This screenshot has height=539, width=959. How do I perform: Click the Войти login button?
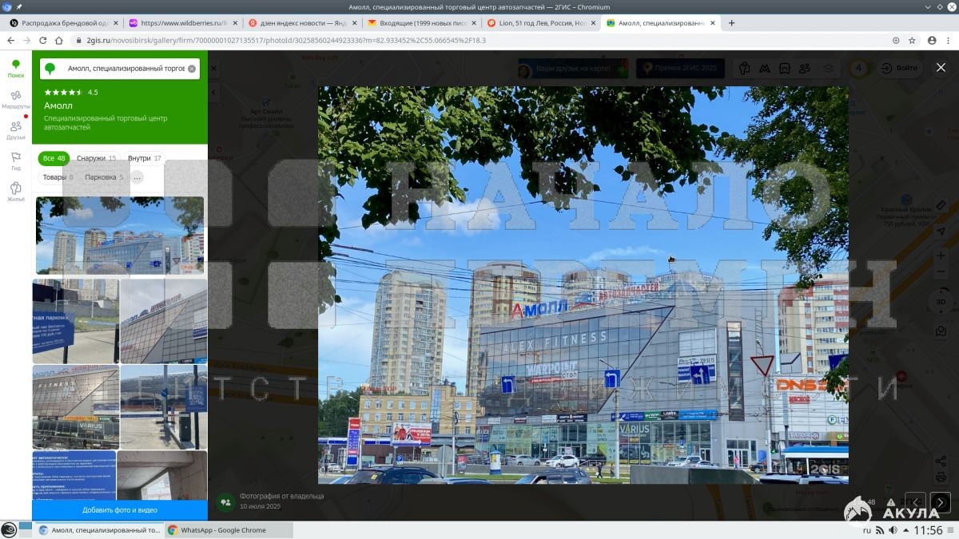(x=899, y=68)
